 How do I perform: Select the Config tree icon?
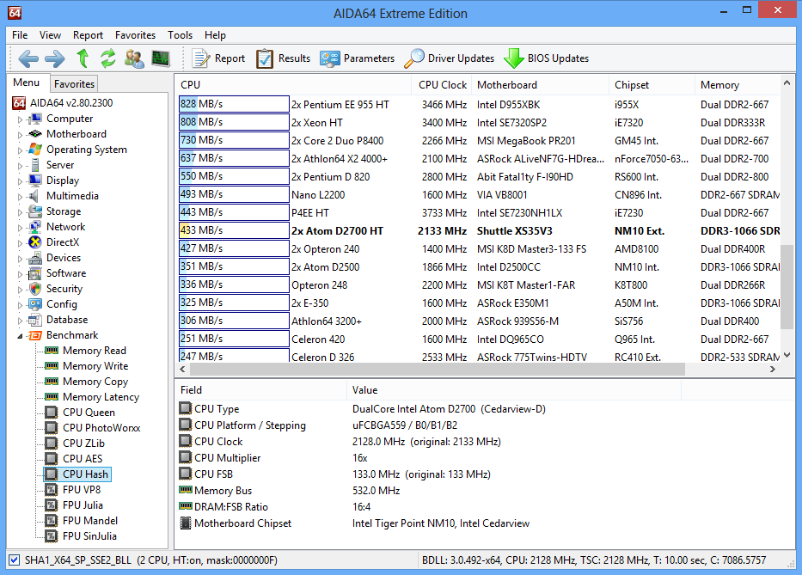coord(35,304)
